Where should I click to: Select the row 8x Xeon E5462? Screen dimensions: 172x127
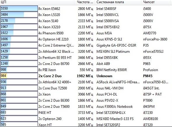86,8
